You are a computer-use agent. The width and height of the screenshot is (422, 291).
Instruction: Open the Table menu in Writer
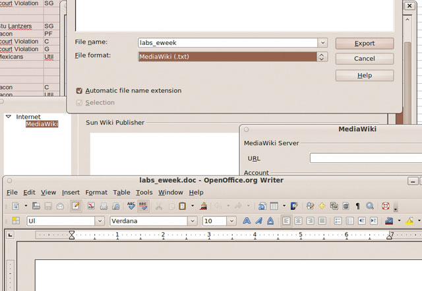(x=121, y=193)
